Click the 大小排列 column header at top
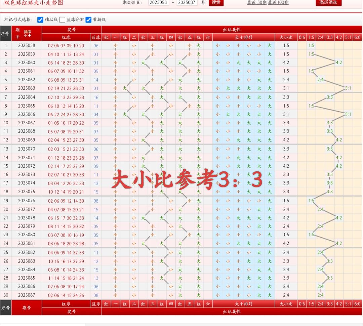The width and height of the screenshot is (363, 326). (x=244, y=37)
